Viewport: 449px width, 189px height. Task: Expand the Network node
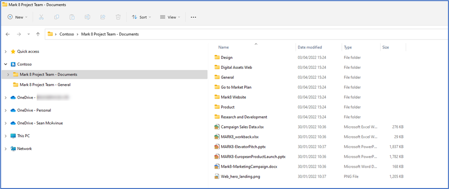[x=6, y=149]
